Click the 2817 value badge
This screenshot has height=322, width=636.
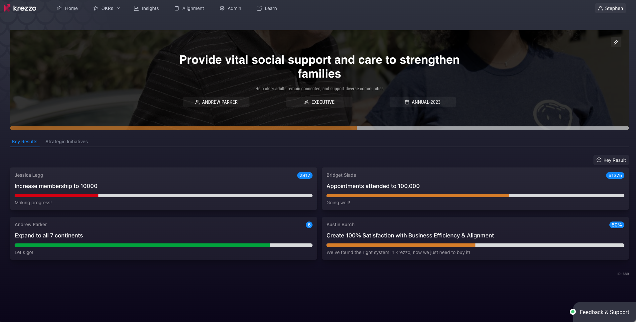point(305,175)
